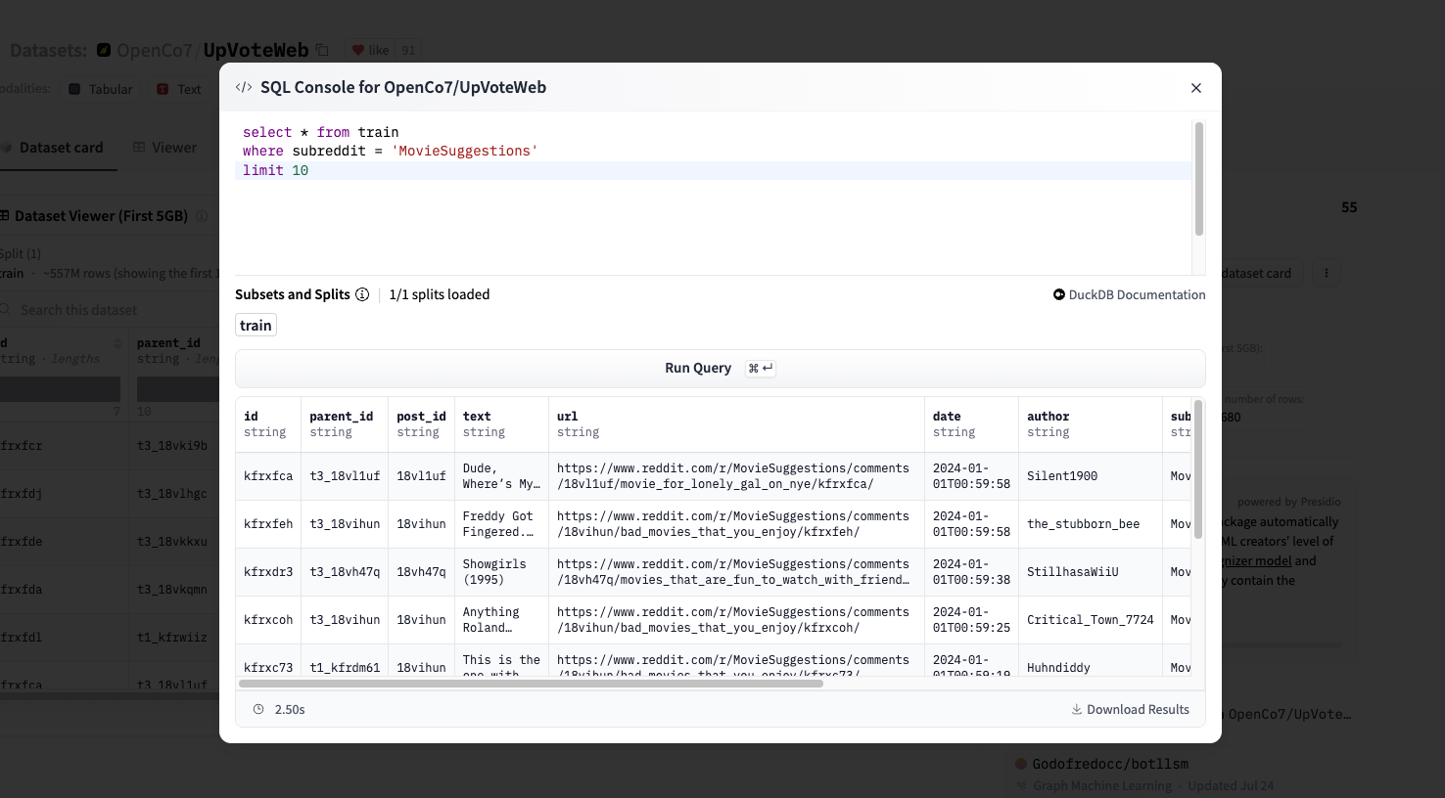This screenshot has width=1445, height=798.
Task: Copy dataset name with the copy icon
Action: point(322,50)
